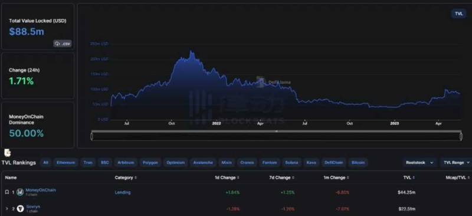Open the Rootstock chain dropdown
Viewport: 472px width, 216px height.
(419, 162)
